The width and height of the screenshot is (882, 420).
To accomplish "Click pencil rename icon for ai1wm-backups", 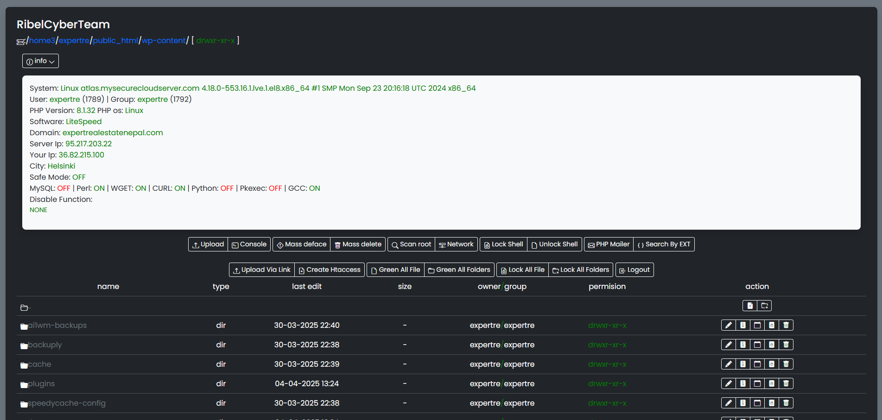I will click(x=728, y=325).
